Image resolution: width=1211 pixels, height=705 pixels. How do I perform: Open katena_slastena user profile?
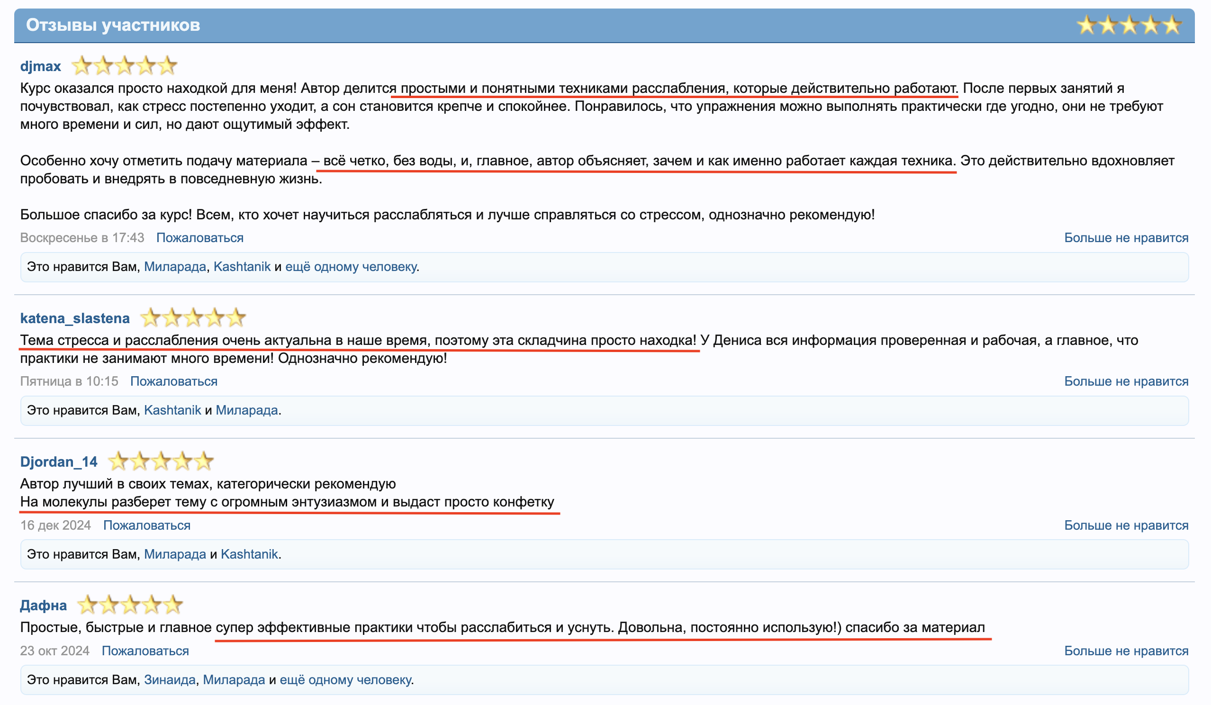[x=74, y=318]
